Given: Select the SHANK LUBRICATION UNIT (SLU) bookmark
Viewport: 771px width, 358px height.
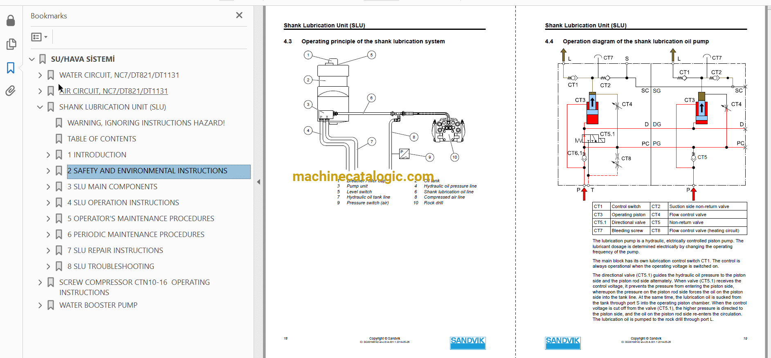Looking at the screenshot, I should point(112,107).
